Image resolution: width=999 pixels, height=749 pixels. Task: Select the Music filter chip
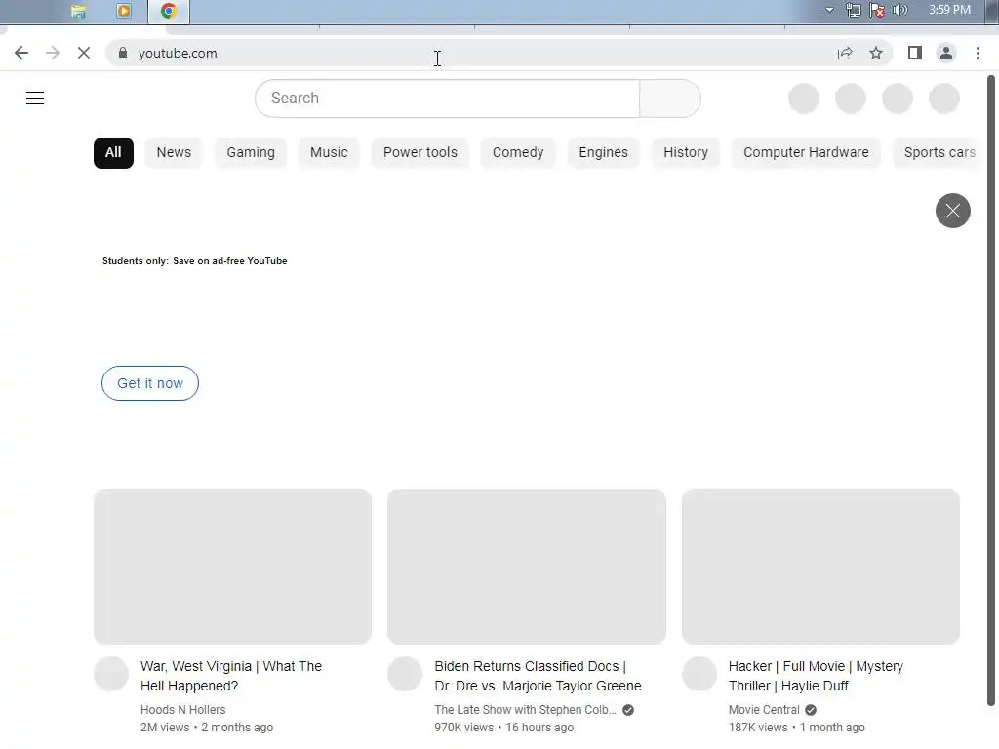tap(329, 153)
